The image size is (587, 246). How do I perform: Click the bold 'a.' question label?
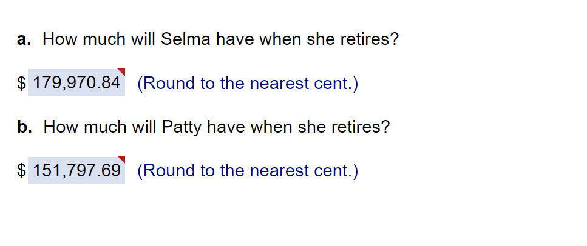click(x=24, y=40)
